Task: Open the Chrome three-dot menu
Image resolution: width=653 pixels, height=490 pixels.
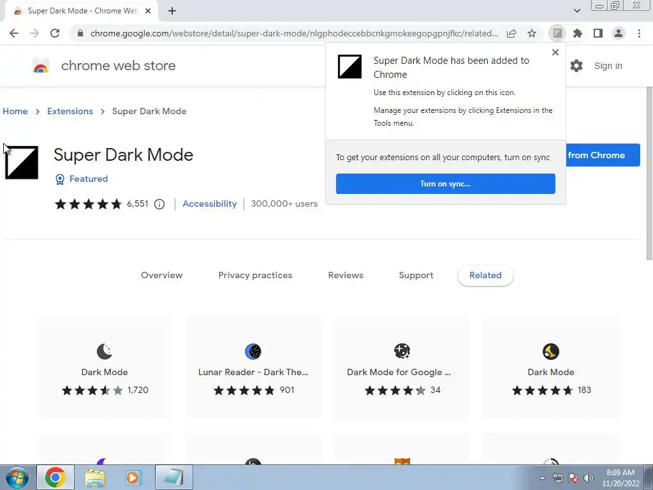Action: tap(639, 33)
